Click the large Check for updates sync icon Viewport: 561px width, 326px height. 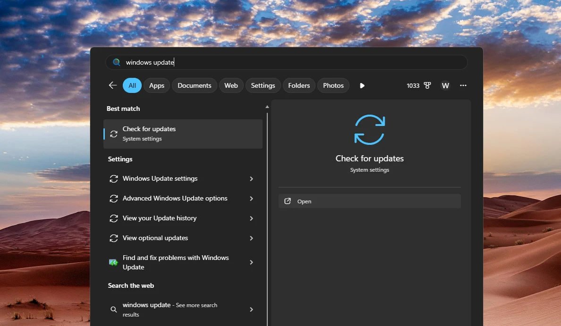pyautogui.click(x=369, y=129)
